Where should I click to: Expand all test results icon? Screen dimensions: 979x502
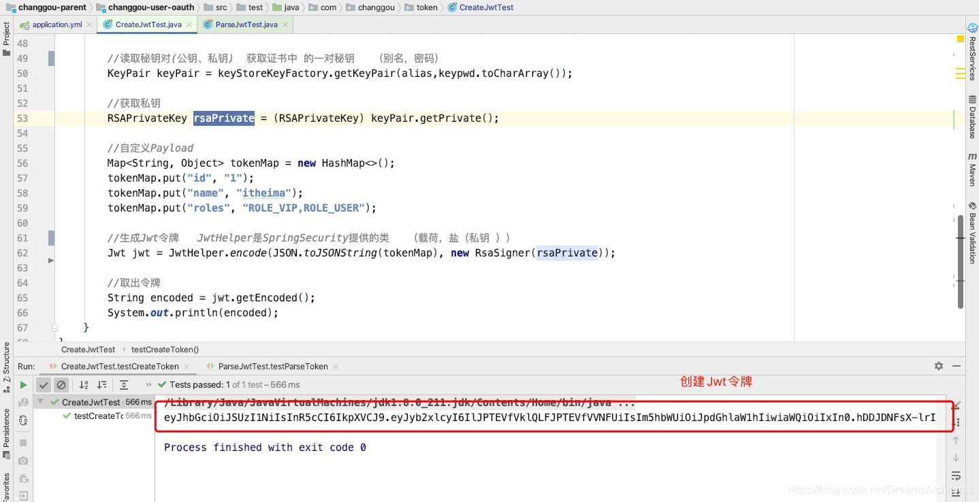click(x=123, y=385)
